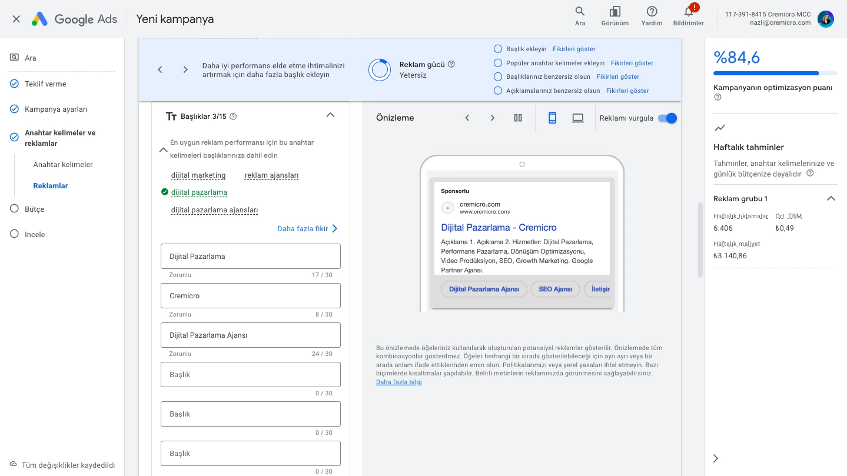Select Açıklamalarınız benzersiz olsun option
The image size is (847, 476).
498,91
